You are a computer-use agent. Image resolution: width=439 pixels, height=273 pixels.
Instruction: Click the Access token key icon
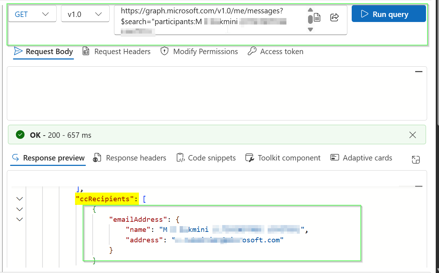(252, 51)
